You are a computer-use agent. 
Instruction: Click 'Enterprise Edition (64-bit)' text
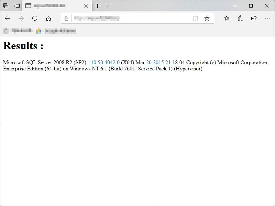(32, 69)
